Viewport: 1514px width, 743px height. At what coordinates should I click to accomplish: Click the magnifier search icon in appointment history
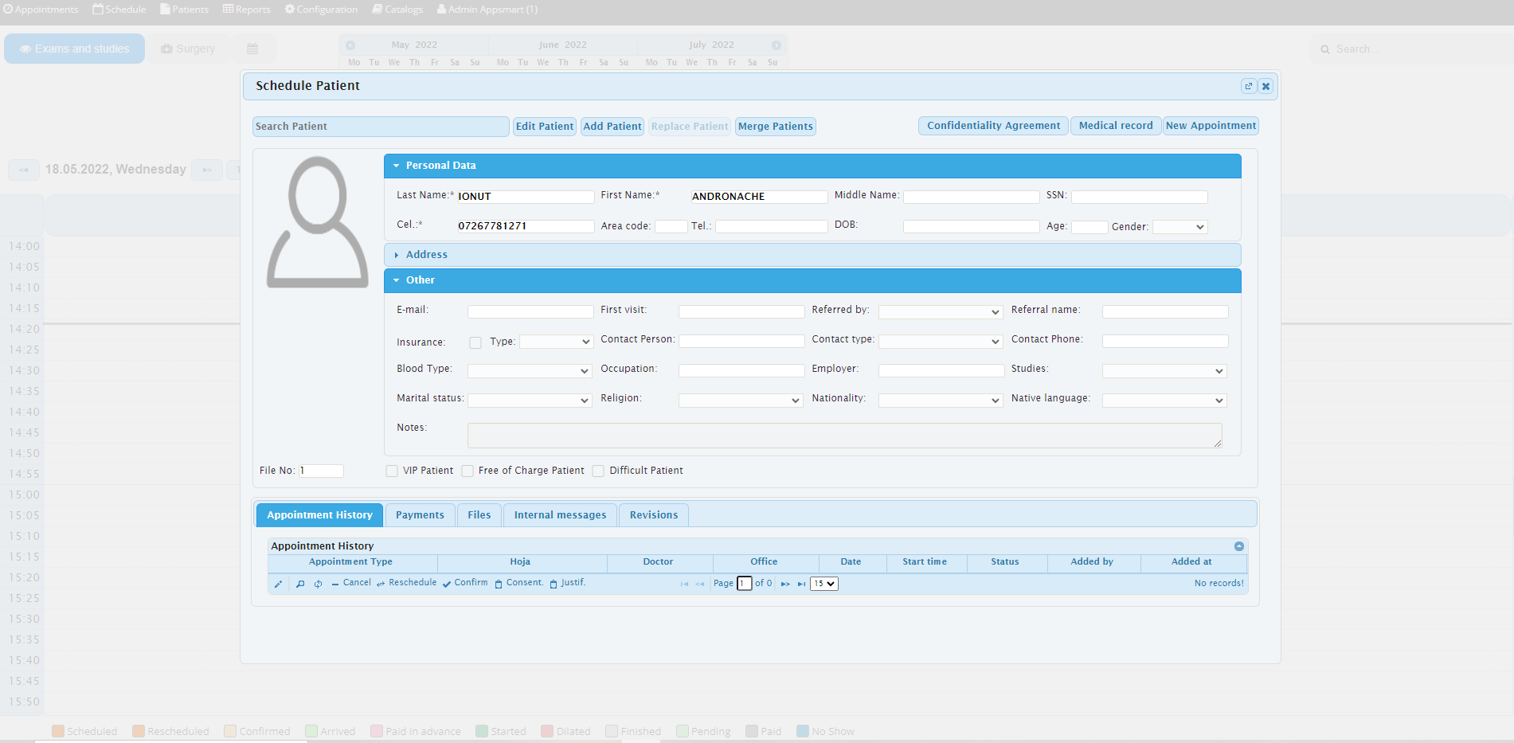click(x=300, y=584)
